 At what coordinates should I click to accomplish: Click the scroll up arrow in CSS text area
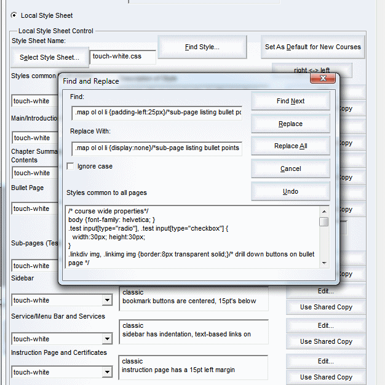pyautogui.click(x=324, y=212)
